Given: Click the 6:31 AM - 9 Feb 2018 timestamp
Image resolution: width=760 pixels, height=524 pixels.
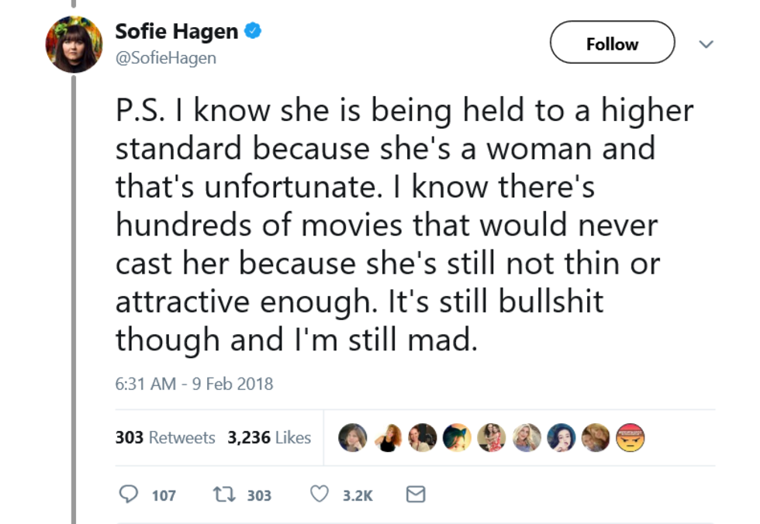Looking at the screenshot, I should pos(194,384).
